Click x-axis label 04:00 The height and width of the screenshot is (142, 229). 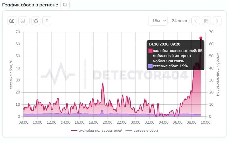pos(164,122)
